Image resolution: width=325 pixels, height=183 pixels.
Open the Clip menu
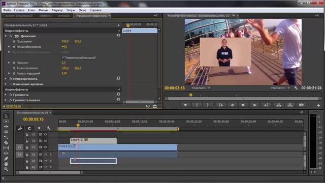tap(31, 10)
